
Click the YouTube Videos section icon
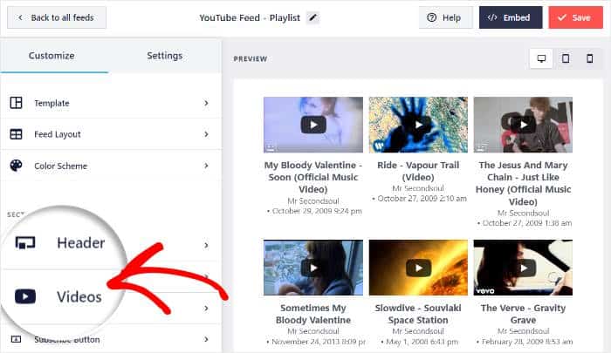[25, 296]
